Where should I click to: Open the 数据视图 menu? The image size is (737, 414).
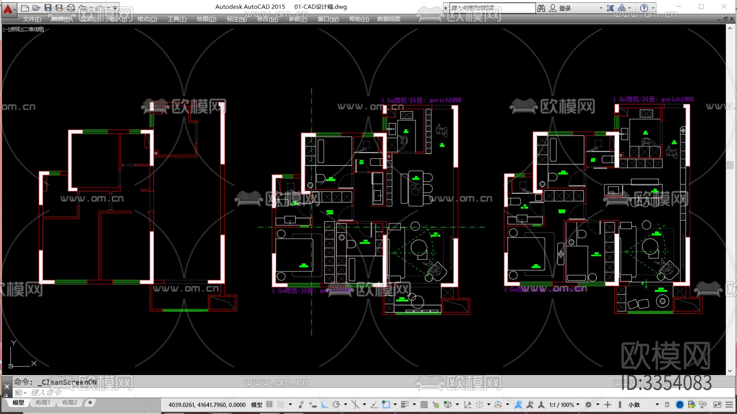click(x=389, y=19)
